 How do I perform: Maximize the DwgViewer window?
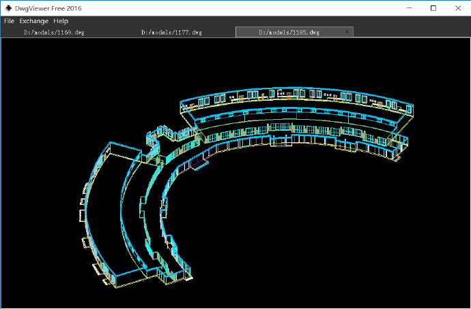tap(433, 8)
